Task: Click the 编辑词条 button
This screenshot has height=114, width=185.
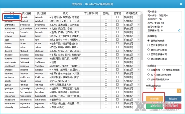Action: (x=154, y=99)
